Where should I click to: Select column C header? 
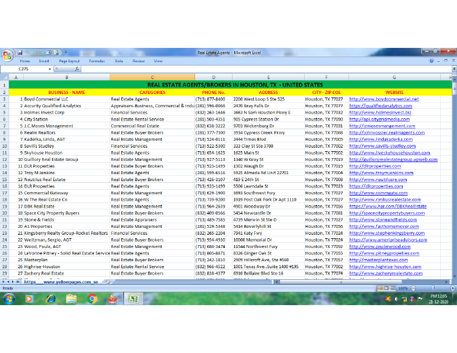pyautogui.click(x=152, y=77)
